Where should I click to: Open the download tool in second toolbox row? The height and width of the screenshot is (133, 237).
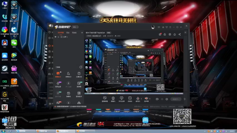68,85
